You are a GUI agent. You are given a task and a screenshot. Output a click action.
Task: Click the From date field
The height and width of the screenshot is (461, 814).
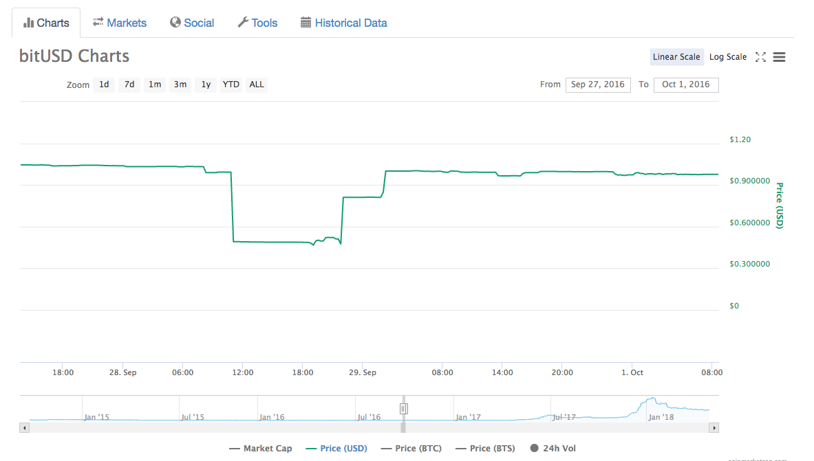pos(598,85)
